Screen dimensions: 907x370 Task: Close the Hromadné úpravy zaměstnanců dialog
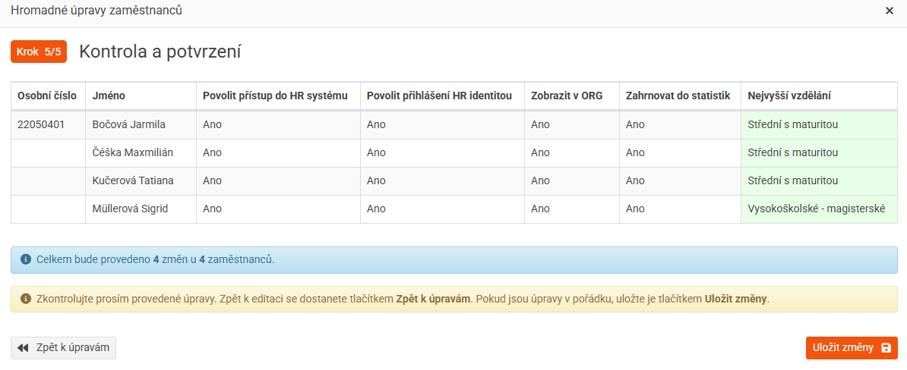(x=890, y=11)
